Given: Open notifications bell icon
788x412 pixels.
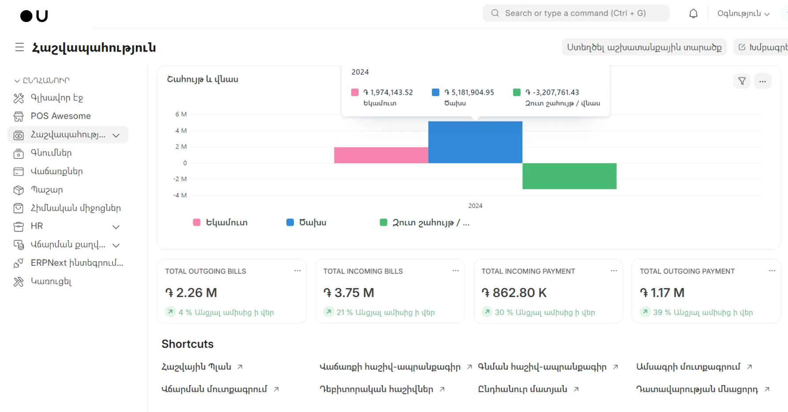Looking at the screenshot, I should pos(693,13).
